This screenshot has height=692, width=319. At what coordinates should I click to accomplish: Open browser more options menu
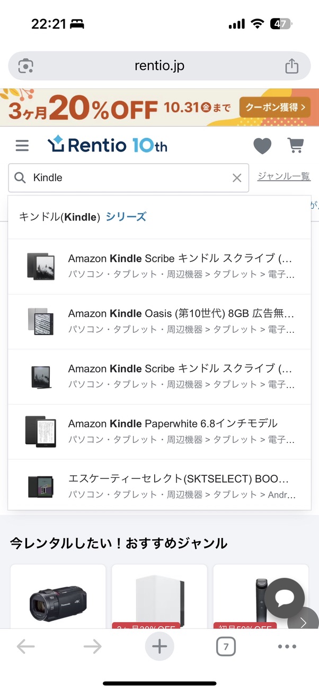click(287, 646)
